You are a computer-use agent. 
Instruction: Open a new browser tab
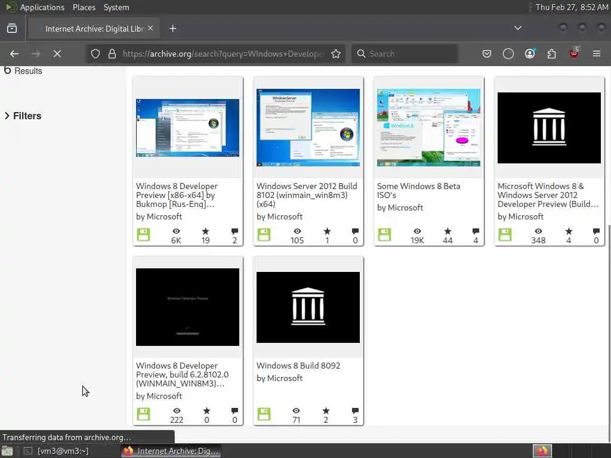(x=173, y=29)
